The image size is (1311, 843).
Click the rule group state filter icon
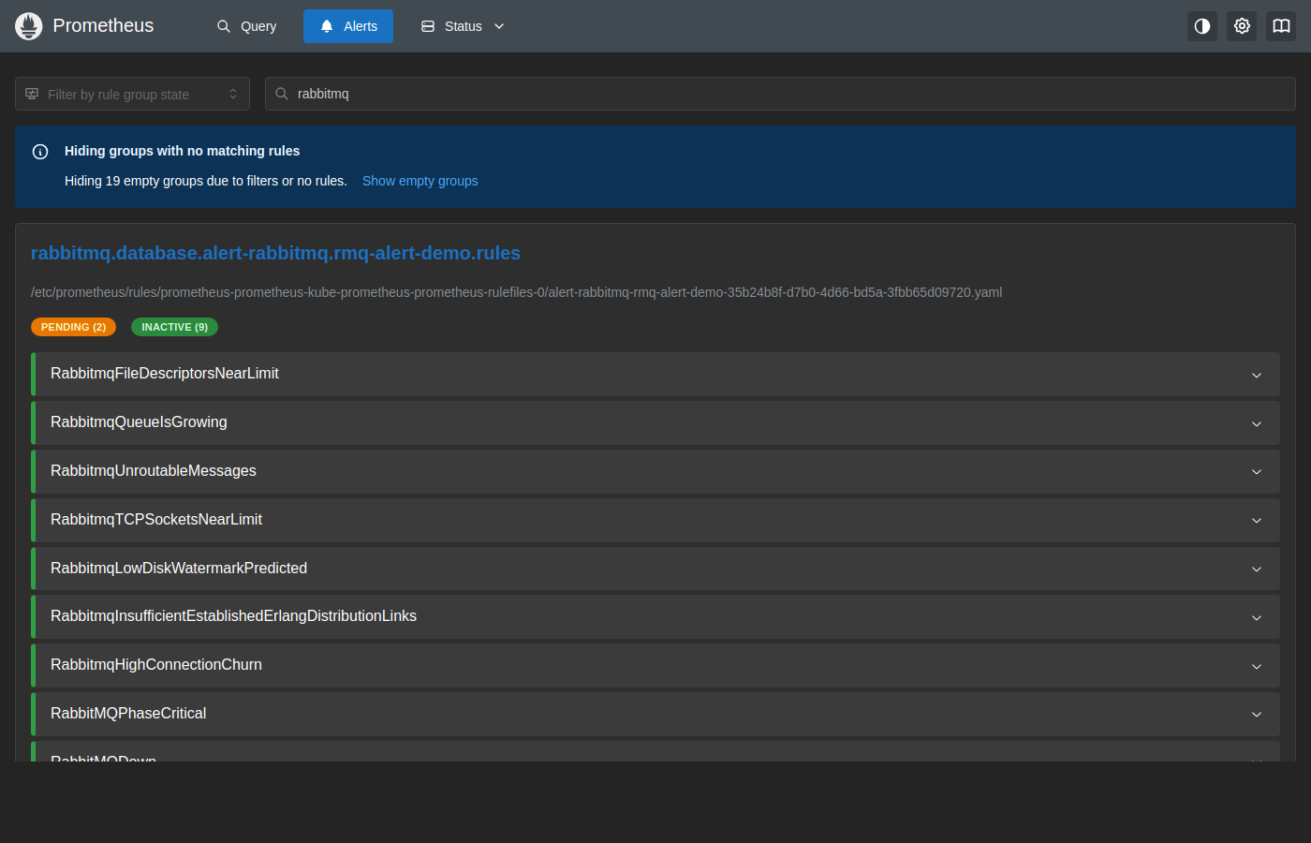pyautogui.click(x=32, y=94)
